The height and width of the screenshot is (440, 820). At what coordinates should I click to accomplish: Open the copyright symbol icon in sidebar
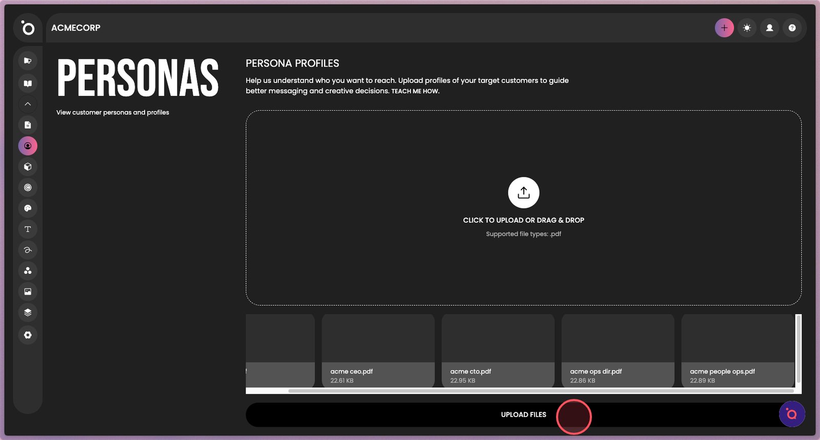pyautogui.click(x=28, y=187)
